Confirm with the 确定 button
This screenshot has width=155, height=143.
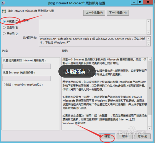click(107, 136)
